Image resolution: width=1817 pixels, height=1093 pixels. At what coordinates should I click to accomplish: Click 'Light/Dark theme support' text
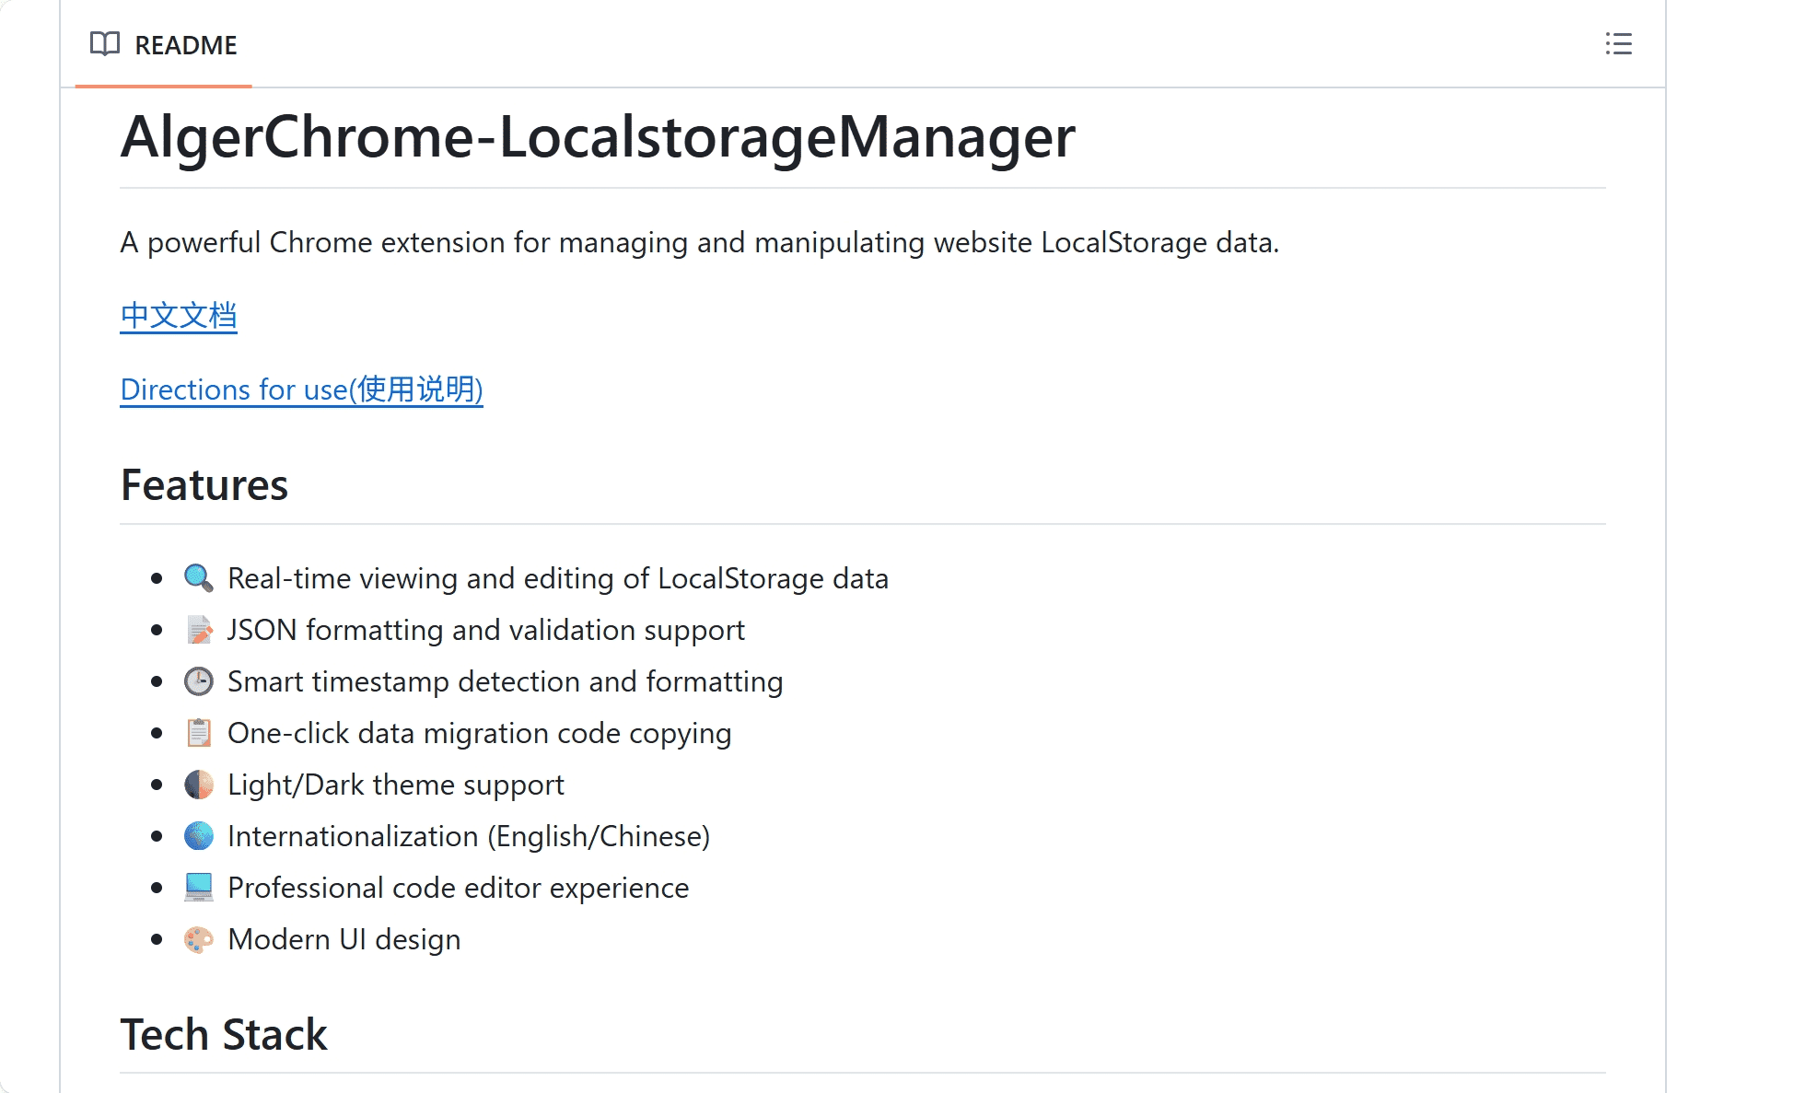point(396,785)
